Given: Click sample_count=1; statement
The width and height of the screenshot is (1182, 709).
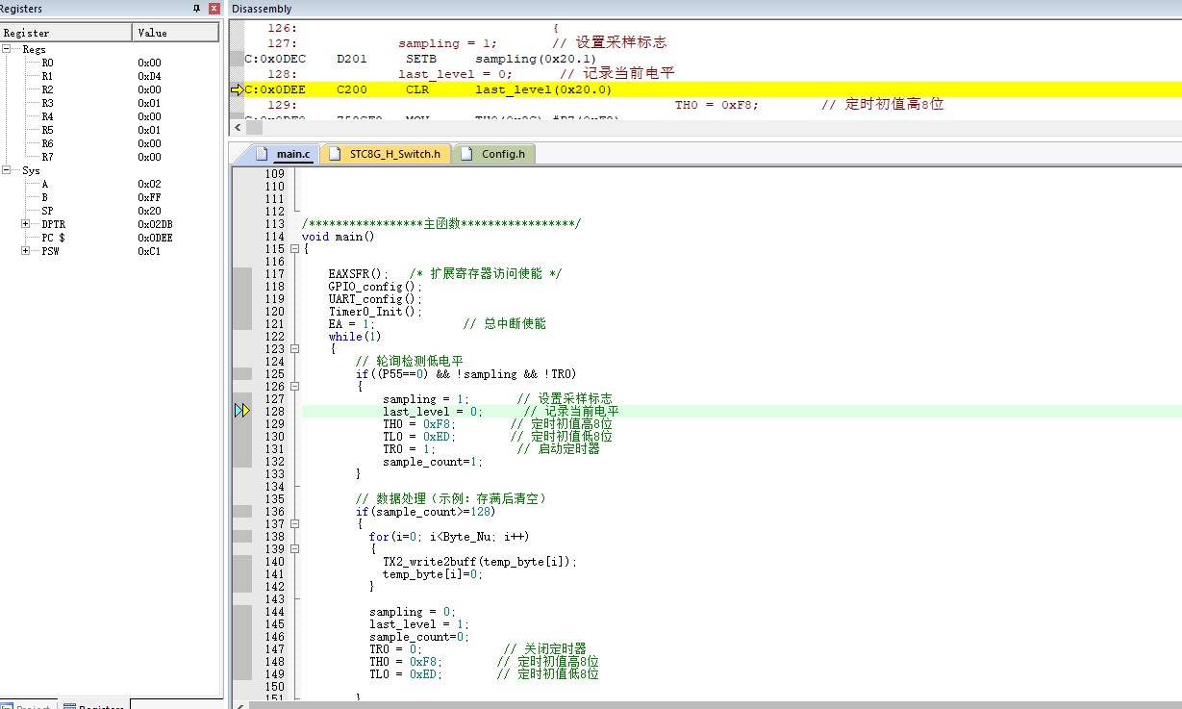Looking at the screenshot, I should pyautogui.click(x=433, y=462).
